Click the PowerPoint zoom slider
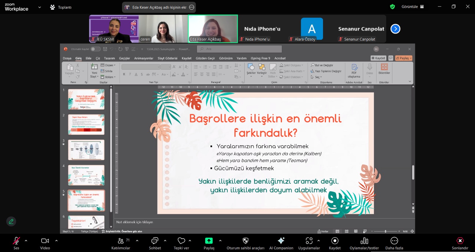475x252 pixels. (x=385, y=231)
